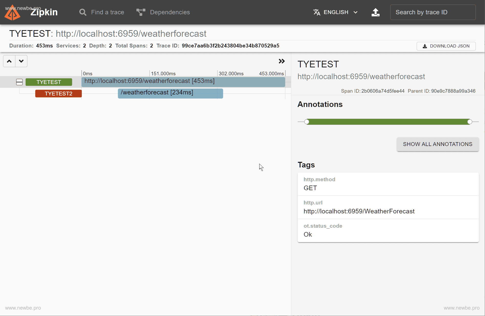Click the Dependencies graph icon
Image resolution: width=485 pixels, height=316 pixels.
141,12
